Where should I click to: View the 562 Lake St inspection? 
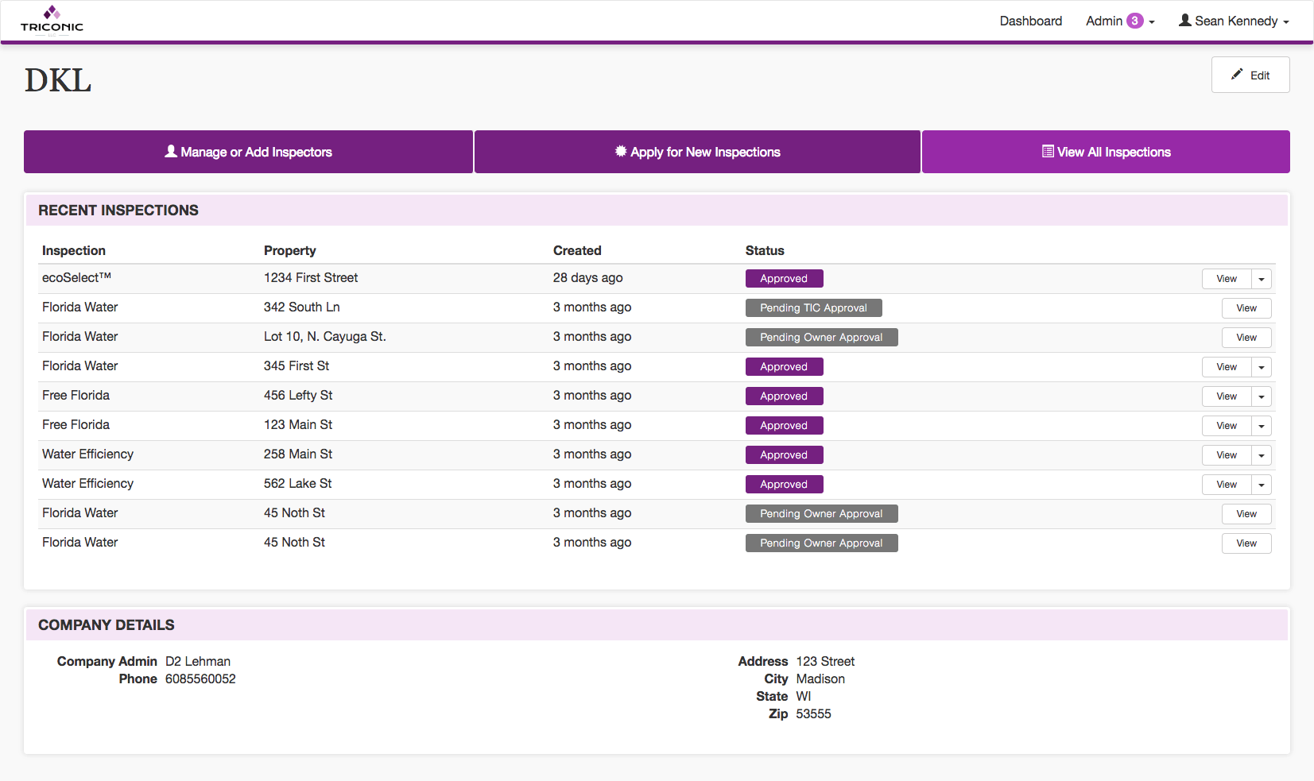point(1227,485)
